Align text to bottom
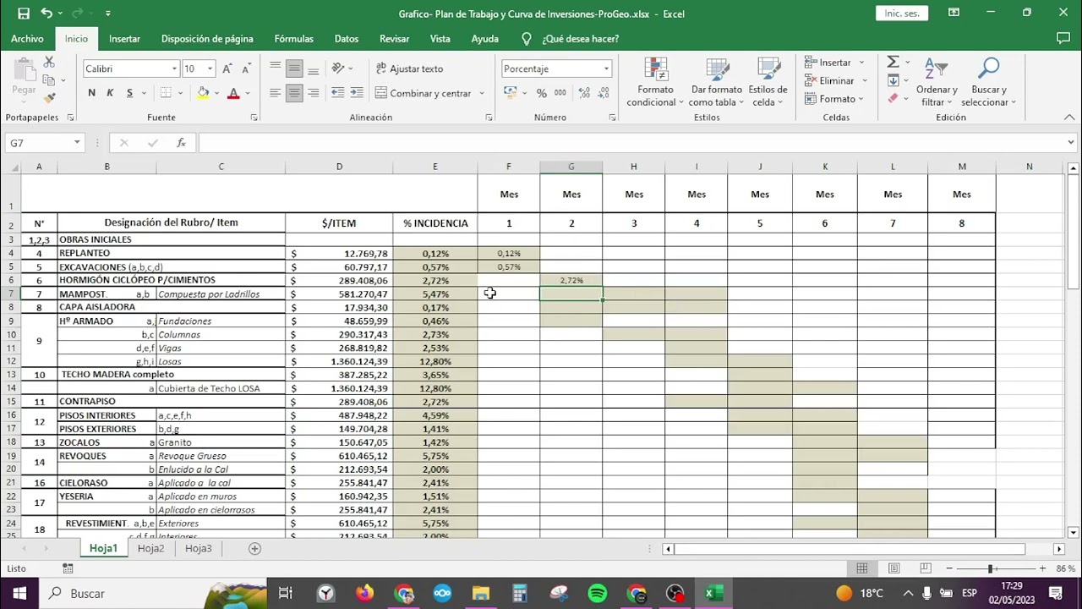The image size is (1082, 609). point(313,69)
